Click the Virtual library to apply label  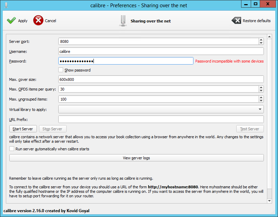(x=28, y=110)
